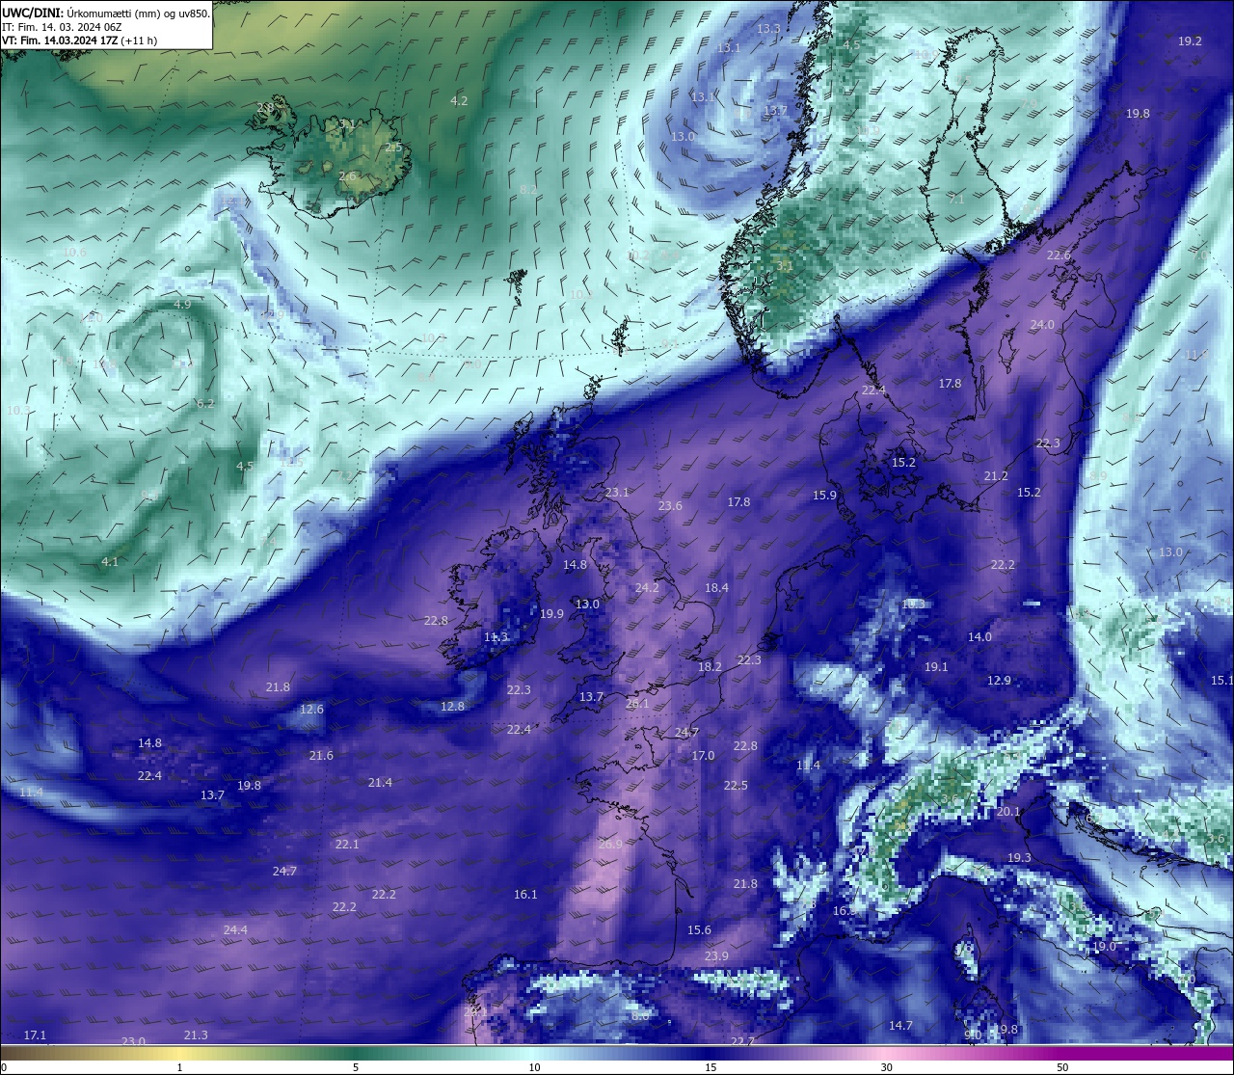Click the 22.1 value on the map
The height and width of the screenshot is (1075, 1234).
[x=347, y=845]
